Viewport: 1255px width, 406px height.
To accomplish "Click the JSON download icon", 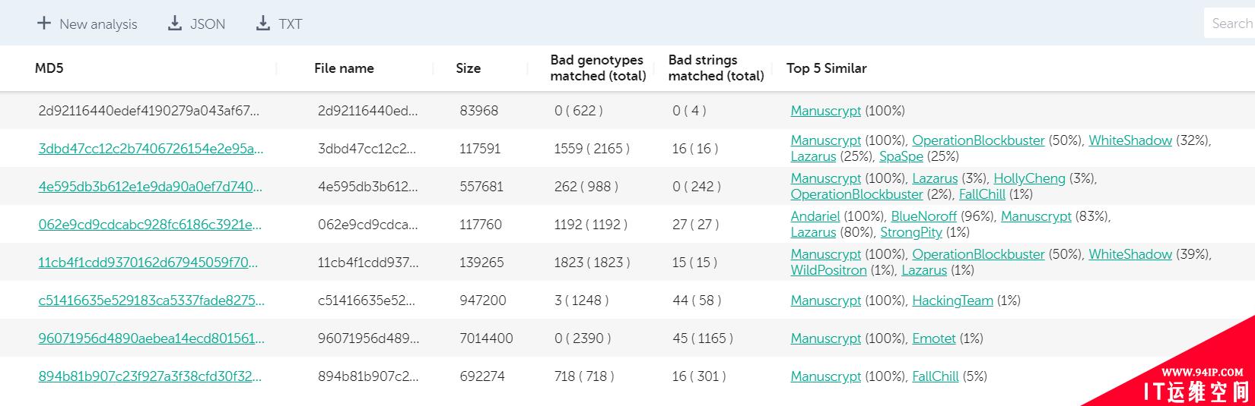I will 175,24.
